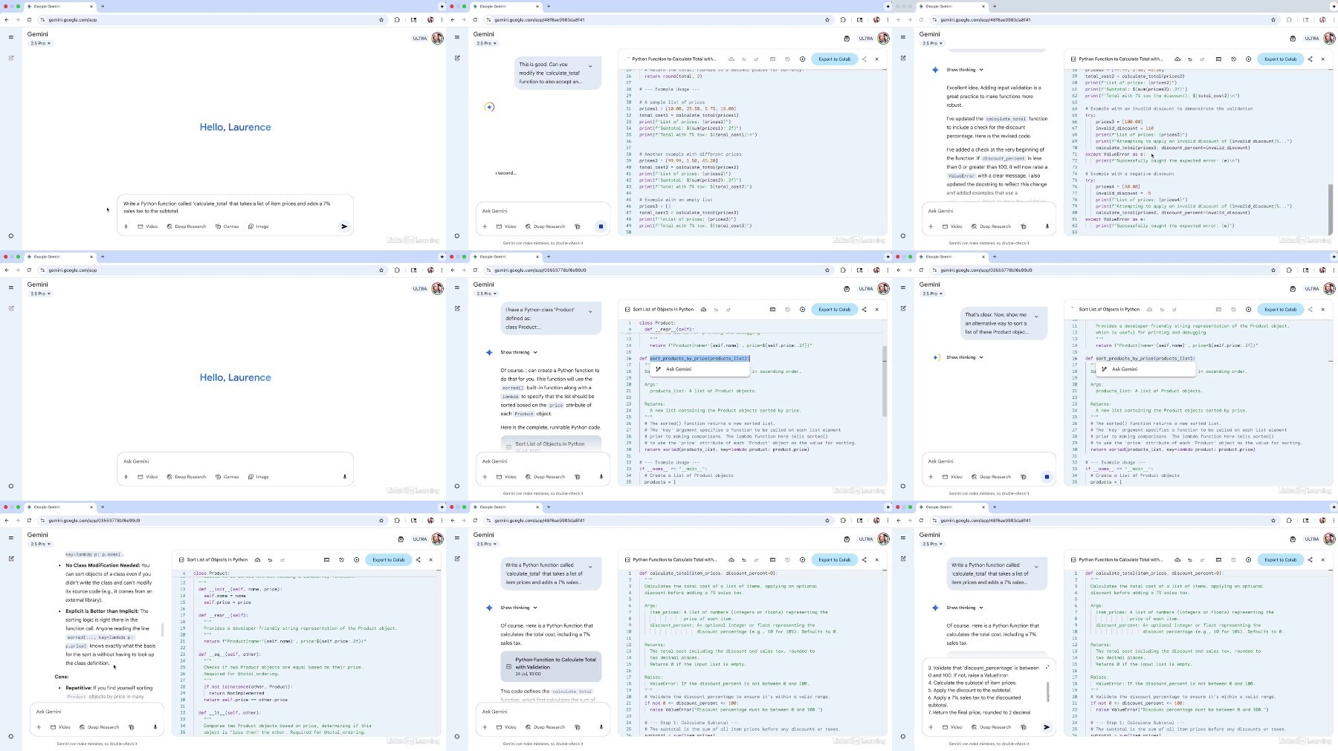The image size is (1338, 751).
Task: Open the profile avatar in the "That's clear" window
Action: (x=1329, y=288)
